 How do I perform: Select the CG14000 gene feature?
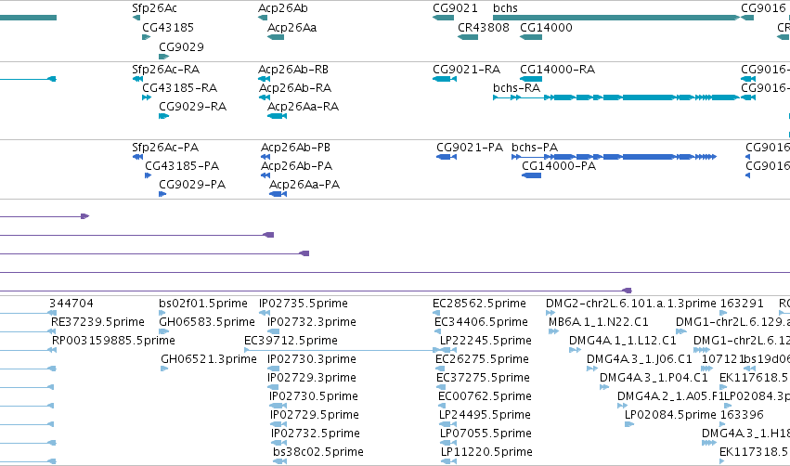click(x=531, y=37)
